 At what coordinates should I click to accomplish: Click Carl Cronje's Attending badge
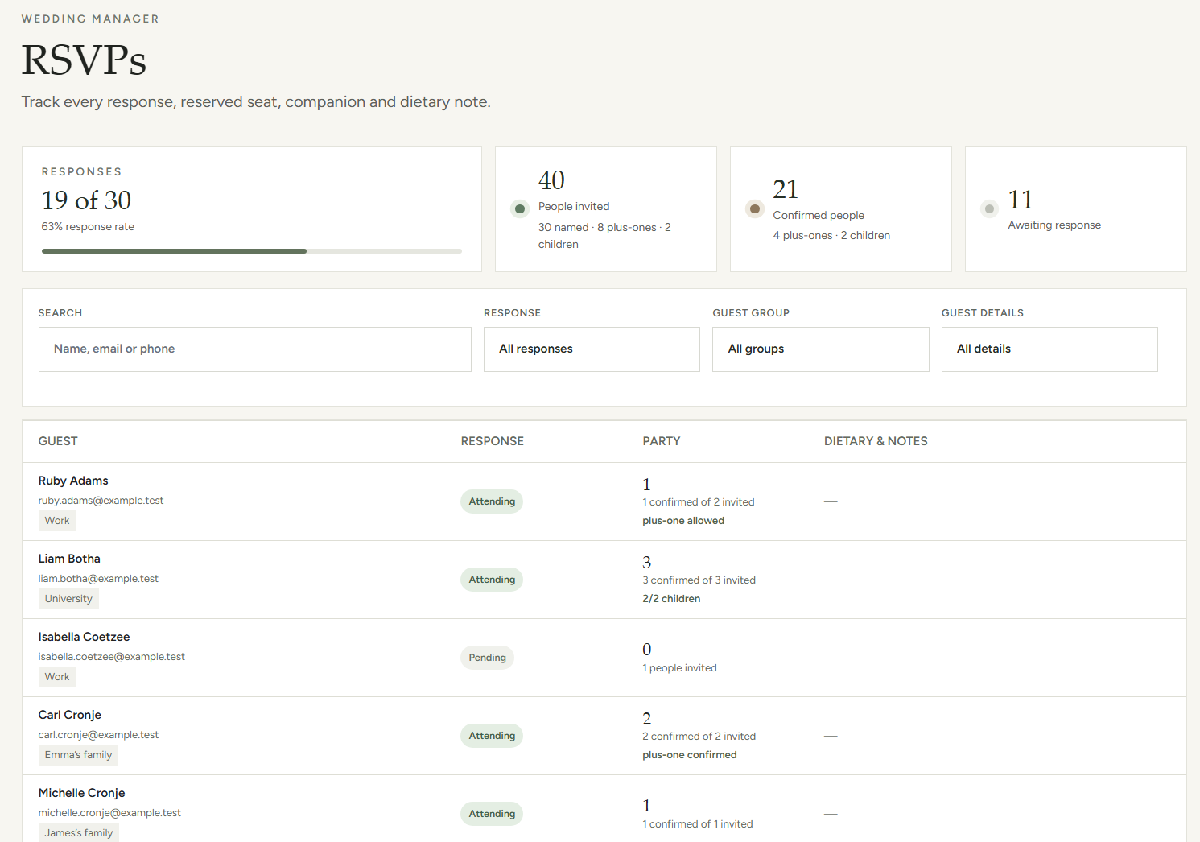point(492,736)
